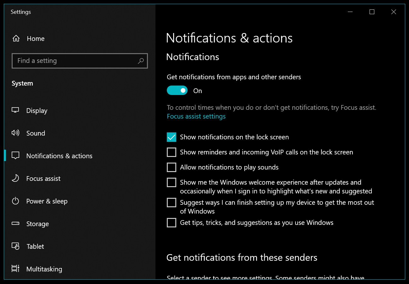Go to Settings Home label
The height and width of the screenshot is (284, 409).
click(x=36, y=39)
